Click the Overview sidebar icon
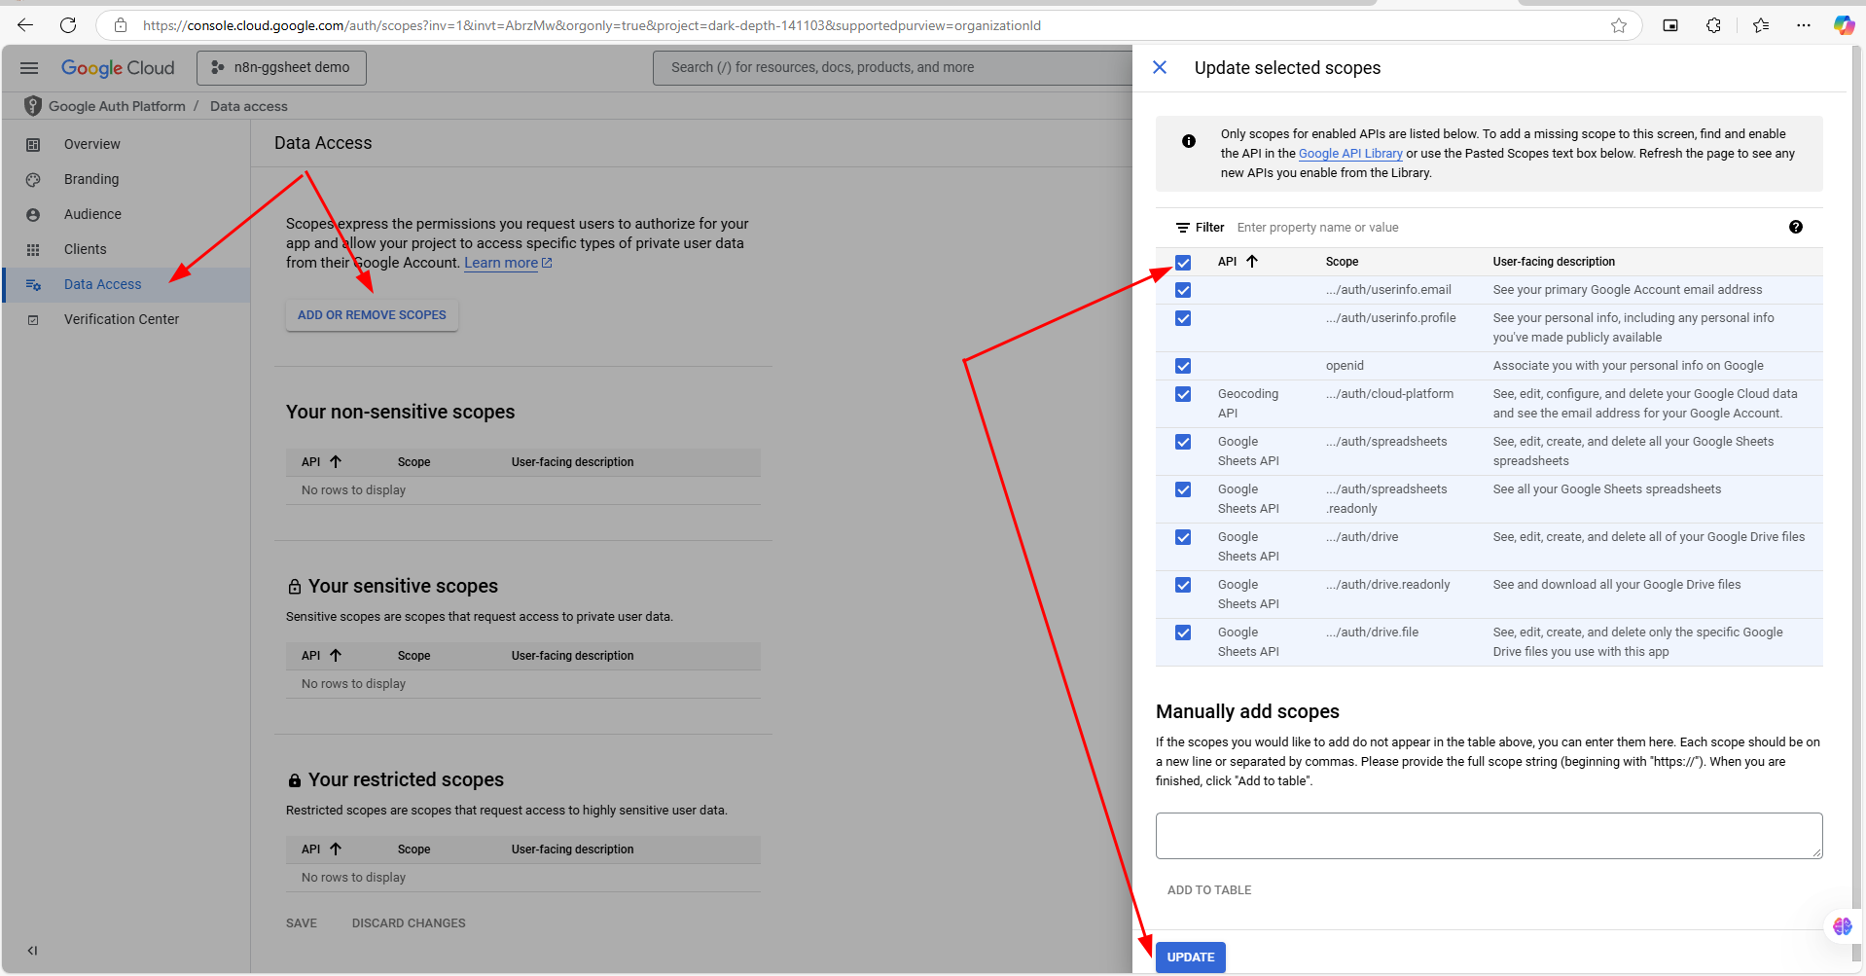Image resolution: width=1866 pixels, height=976 pixels. tap(33, 144)
